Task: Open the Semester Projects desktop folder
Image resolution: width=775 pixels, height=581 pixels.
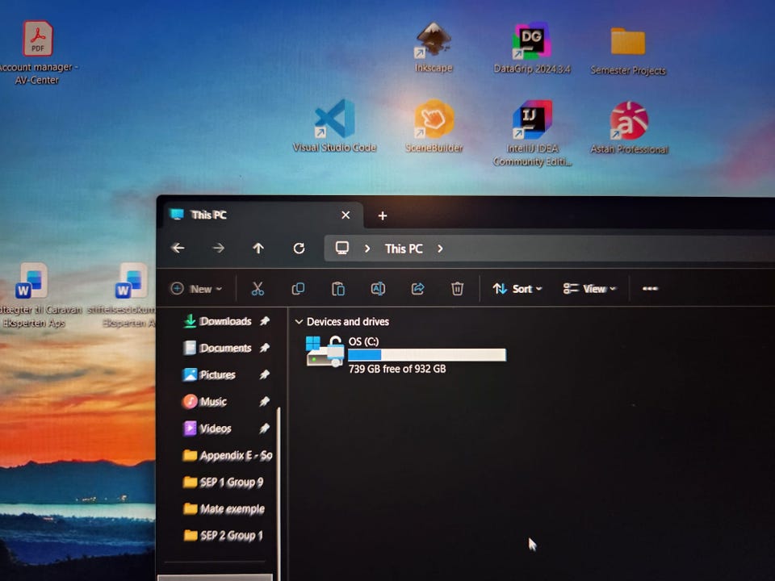Action: click(x=628, y=50)
